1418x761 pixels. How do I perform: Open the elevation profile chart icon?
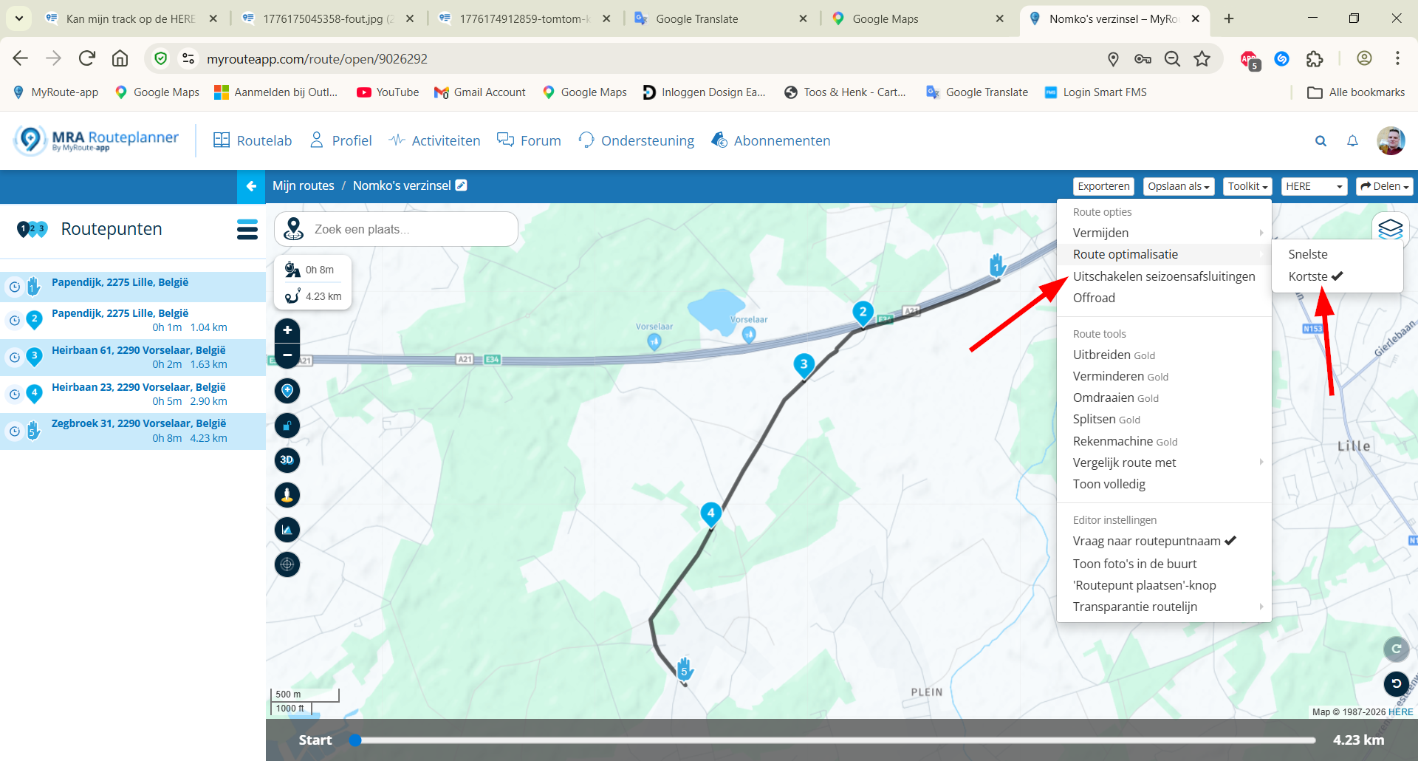click(287, 529)
